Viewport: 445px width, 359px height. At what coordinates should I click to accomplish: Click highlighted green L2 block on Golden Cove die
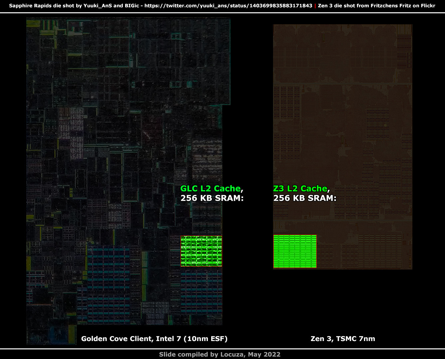pos(201,251)
